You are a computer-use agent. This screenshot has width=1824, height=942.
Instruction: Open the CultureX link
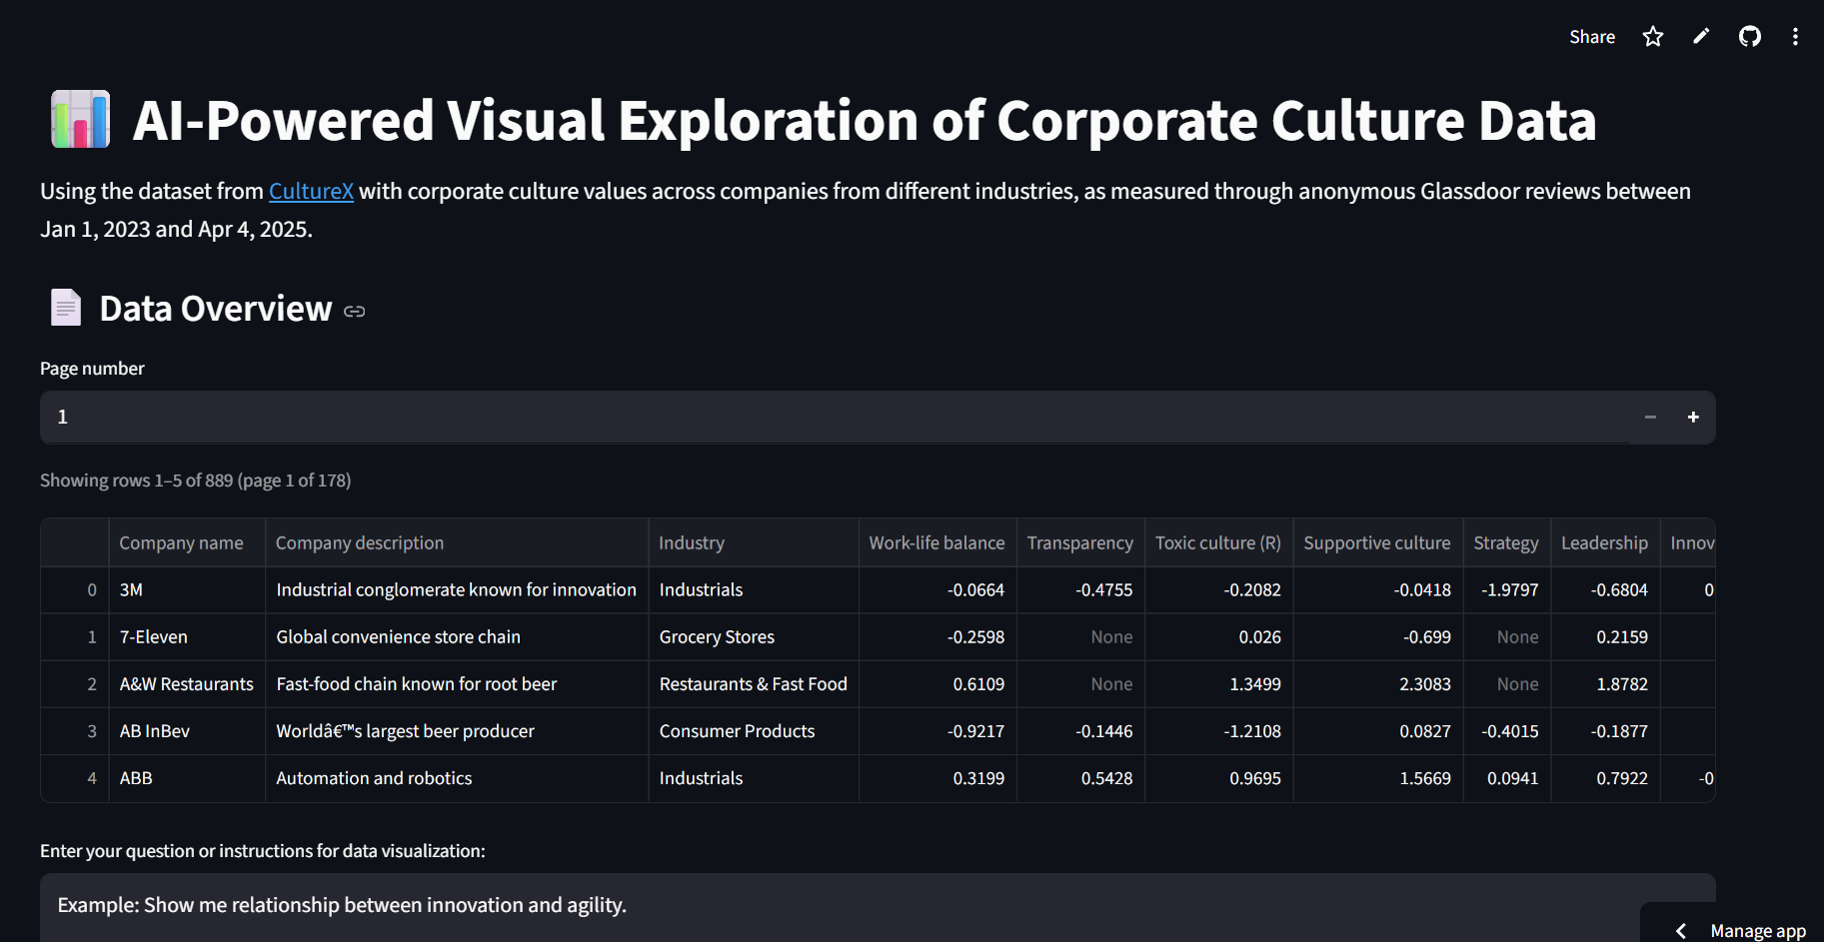[x=311, y=191]
